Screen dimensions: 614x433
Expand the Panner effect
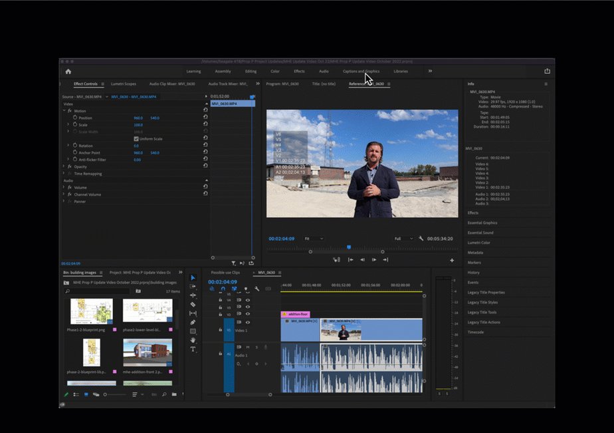pos(64,201)
